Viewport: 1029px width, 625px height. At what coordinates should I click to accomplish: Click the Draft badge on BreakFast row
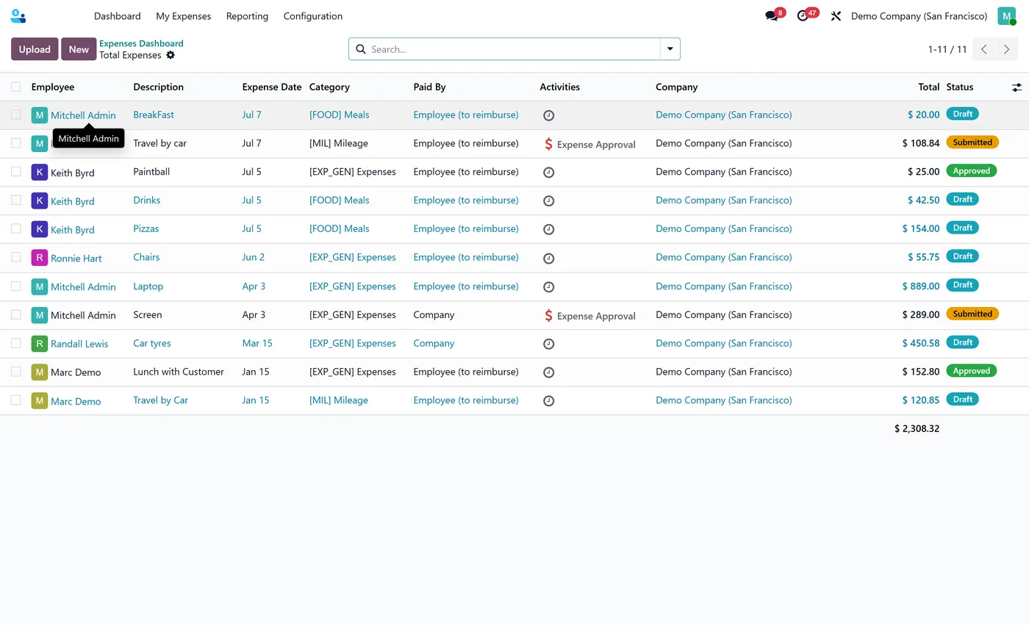coord(962,114)
